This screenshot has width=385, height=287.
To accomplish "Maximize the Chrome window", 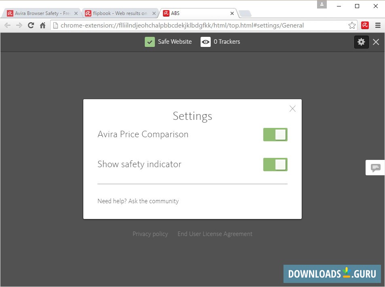I will (357, 6).
